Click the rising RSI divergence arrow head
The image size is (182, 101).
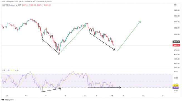[60, 88]
